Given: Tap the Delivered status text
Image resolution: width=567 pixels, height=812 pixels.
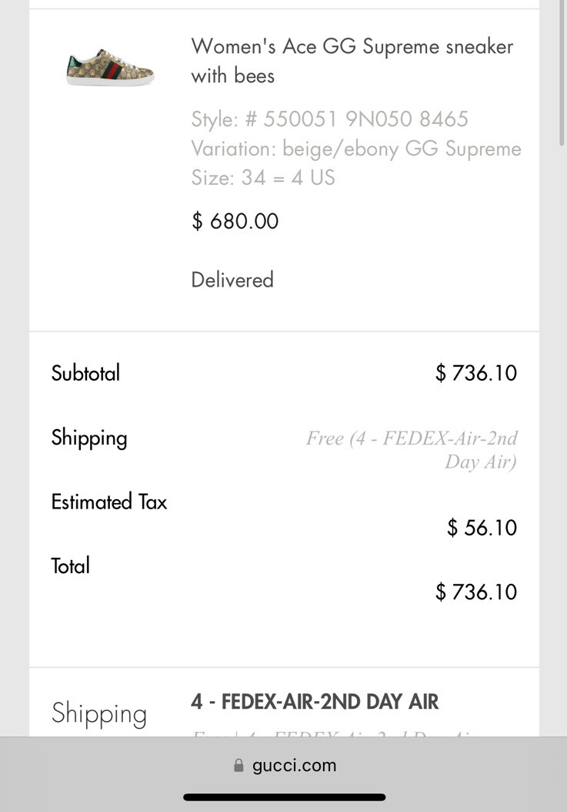Looking at the screenshot, I should (232, 280).
